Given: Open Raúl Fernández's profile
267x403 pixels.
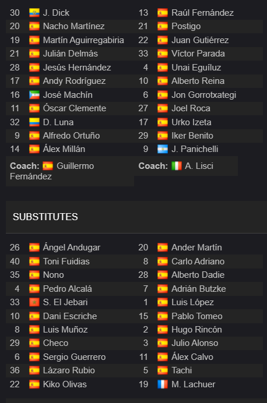Looking at the screenshot, I should point(202,13).
